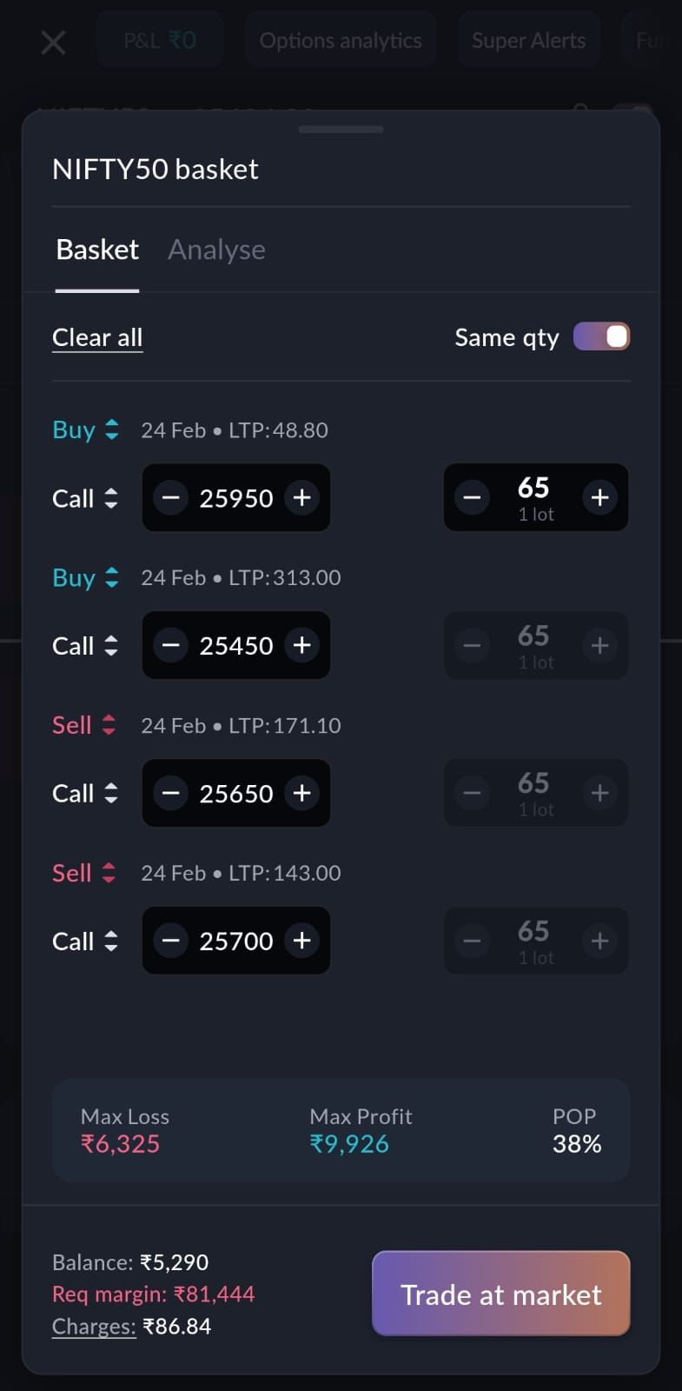Click the Clear all link
This screenshot has height=1391, width=682.
pyautogui.click(x=97, y=337)
